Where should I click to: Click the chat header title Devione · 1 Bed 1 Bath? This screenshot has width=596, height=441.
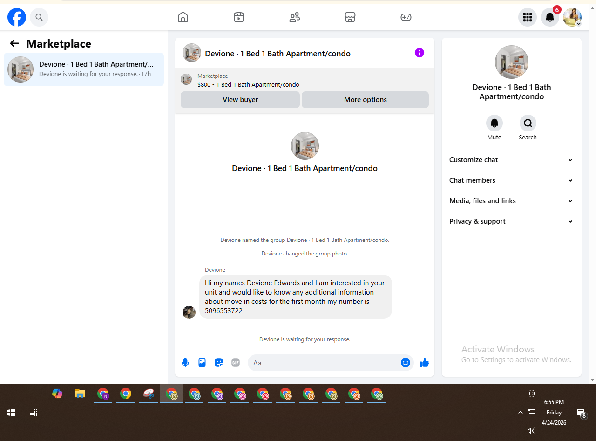pyautogui.click(x=278, y=54)
